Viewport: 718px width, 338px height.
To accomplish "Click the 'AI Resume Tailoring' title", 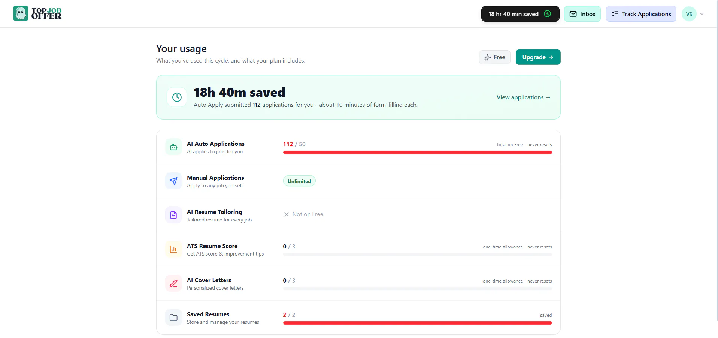I will click(214, 212).
